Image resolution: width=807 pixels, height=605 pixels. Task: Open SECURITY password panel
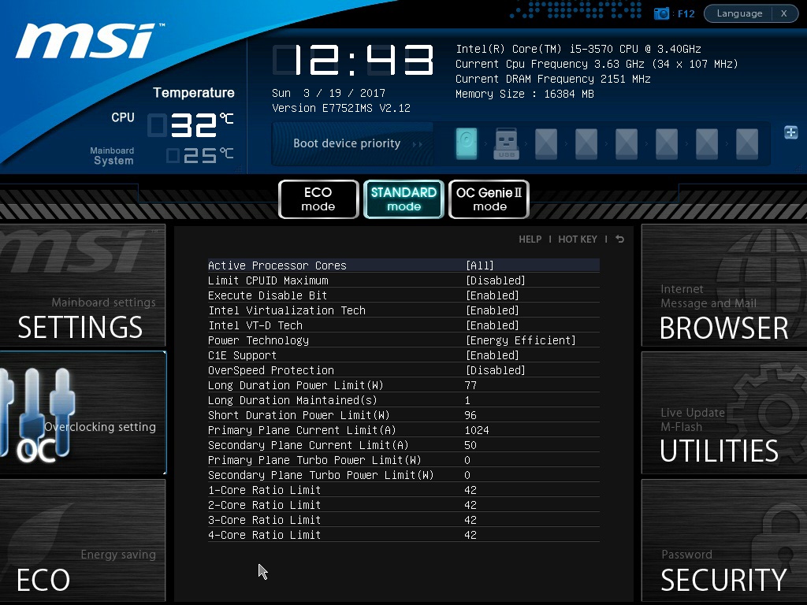click(724, 540)
